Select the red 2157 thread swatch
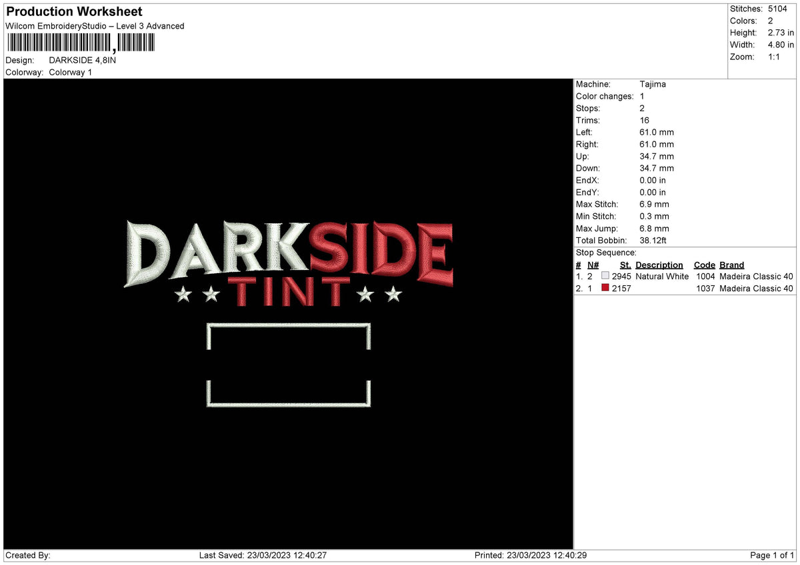 (x=605, y=288)
